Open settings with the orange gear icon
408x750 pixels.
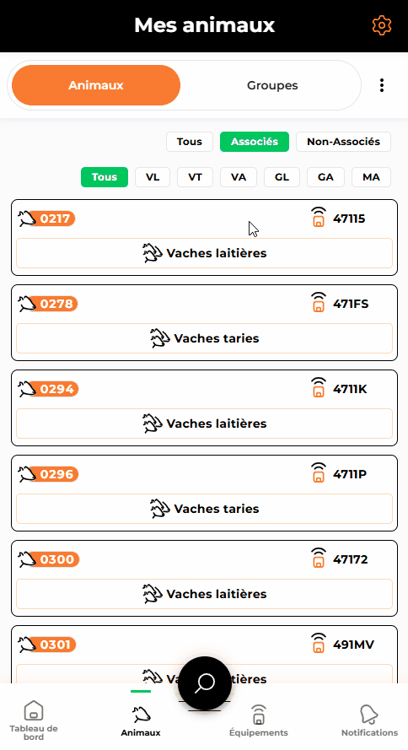coord(382,25)
